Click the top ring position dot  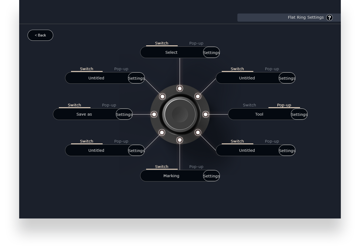(x=180, y=88)
